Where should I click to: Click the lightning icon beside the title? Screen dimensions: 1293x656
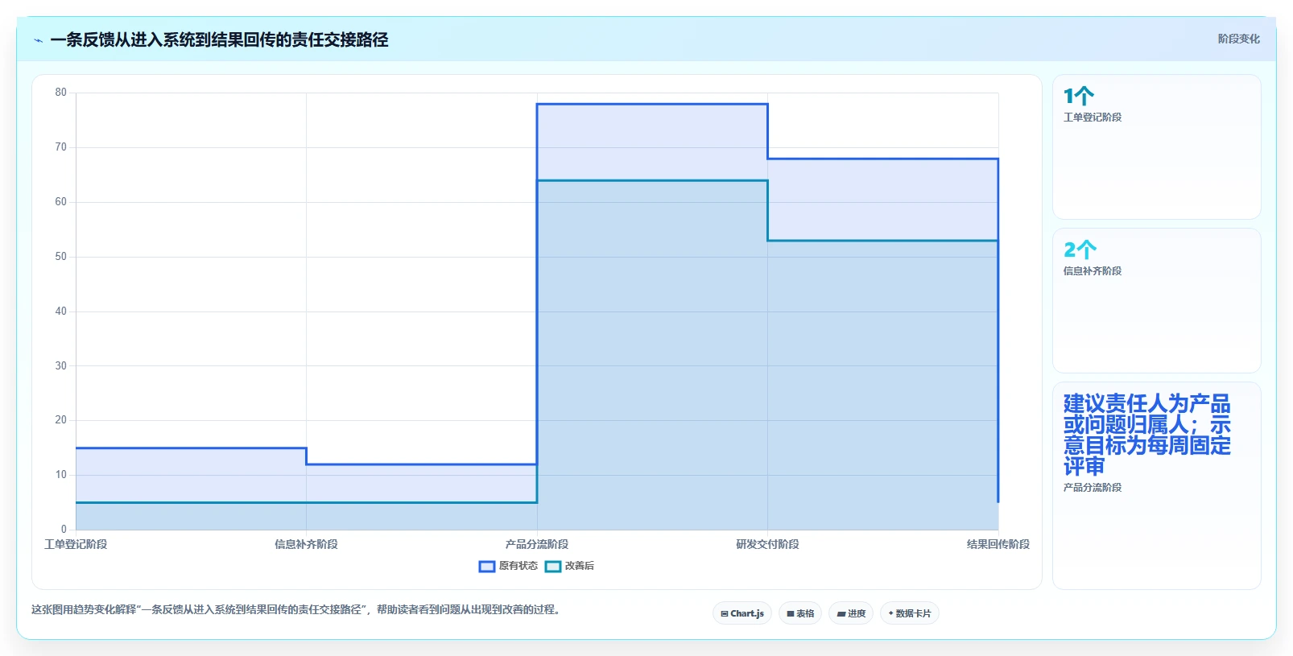point(38,40)
